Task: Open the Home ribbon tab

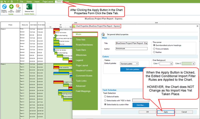Action: click(29, 1)
